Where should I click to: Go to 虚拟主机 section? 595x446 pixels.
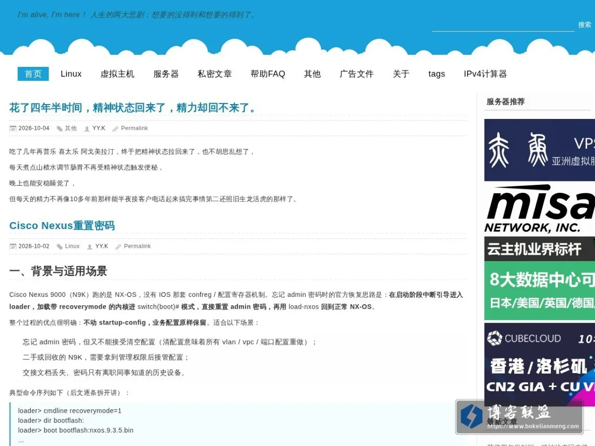118,74
